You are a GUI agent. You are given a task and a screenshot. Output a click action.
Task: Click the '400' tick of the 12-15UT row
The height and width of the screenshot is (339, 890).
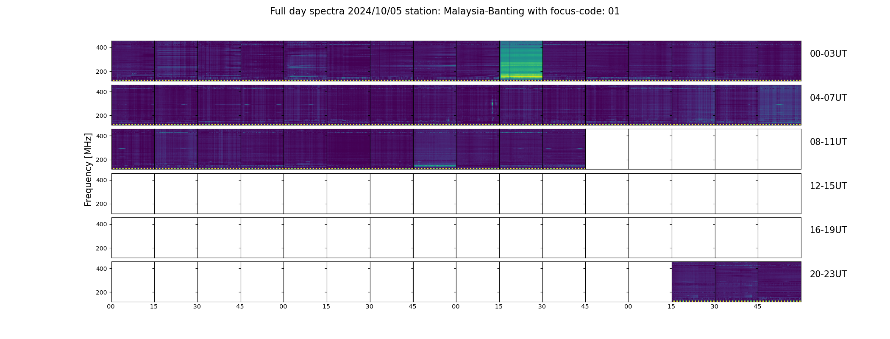coord(101,180)
